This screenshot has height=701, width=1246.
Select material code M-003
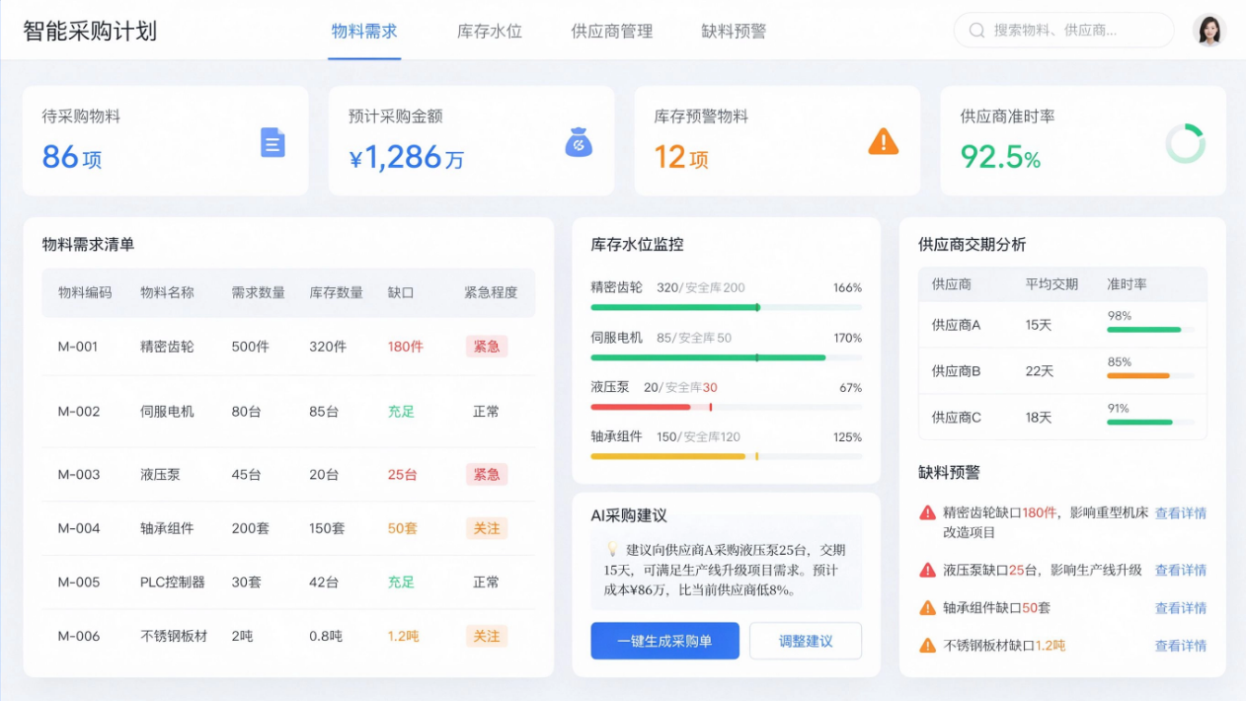click(79, 475)
